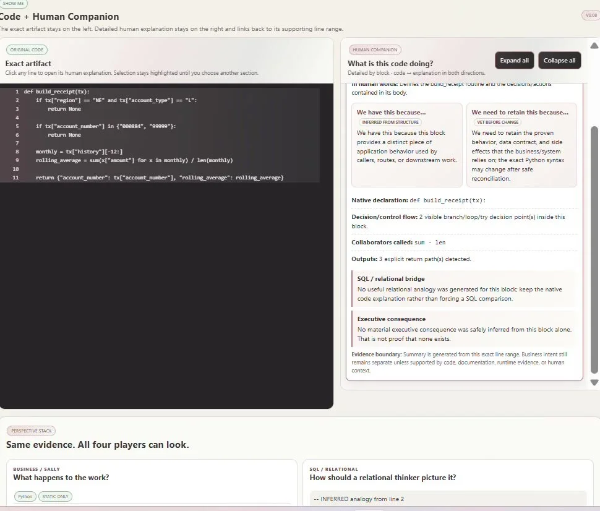600x511 pixels.
Task: Click the ORIGINAL CODE tag
Action: (27, 49)
